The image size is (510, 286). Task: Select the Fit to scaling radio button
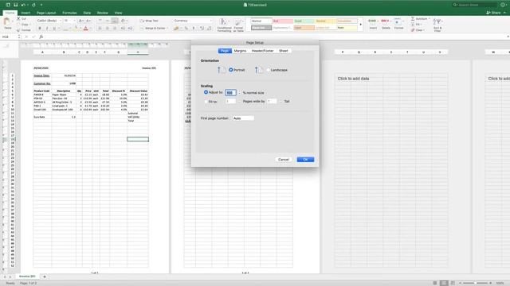(206, 102)
